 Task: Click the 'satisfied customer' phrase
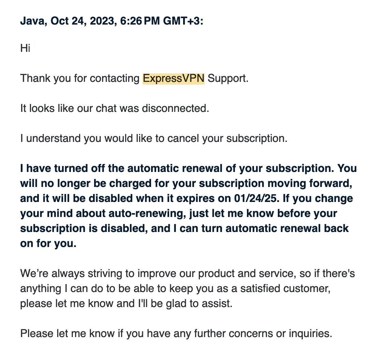pyautogui.click(x=285, y=289)
